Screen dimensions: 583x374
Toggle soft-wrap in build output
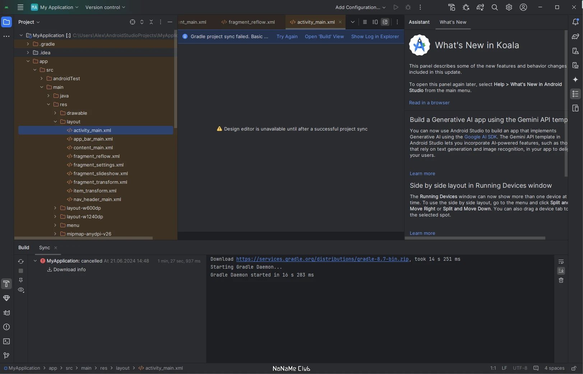[561, 261]
